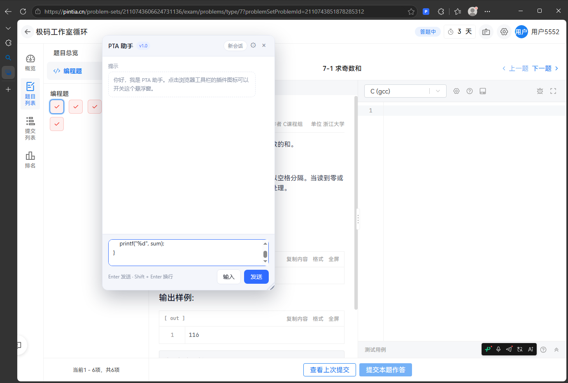The width and height of the screenshot is (568, 383).
Task: Click the bug debug icon in the editor
Action: tap(540, 91)
